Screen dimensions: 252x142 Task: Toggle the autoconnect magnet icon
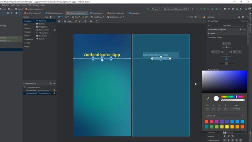(x=65, y=21)
